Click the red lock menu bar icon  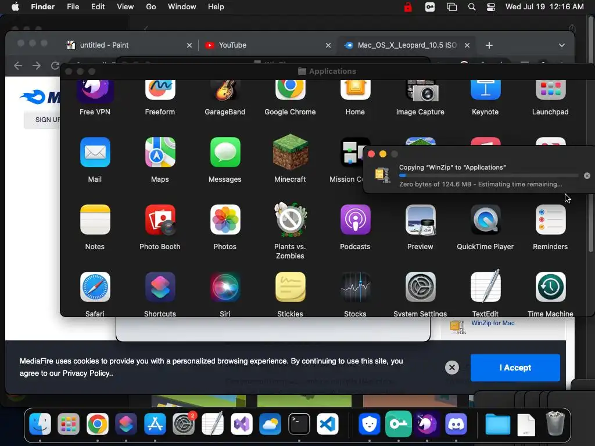pyautogui.click(x=408, y=7)
